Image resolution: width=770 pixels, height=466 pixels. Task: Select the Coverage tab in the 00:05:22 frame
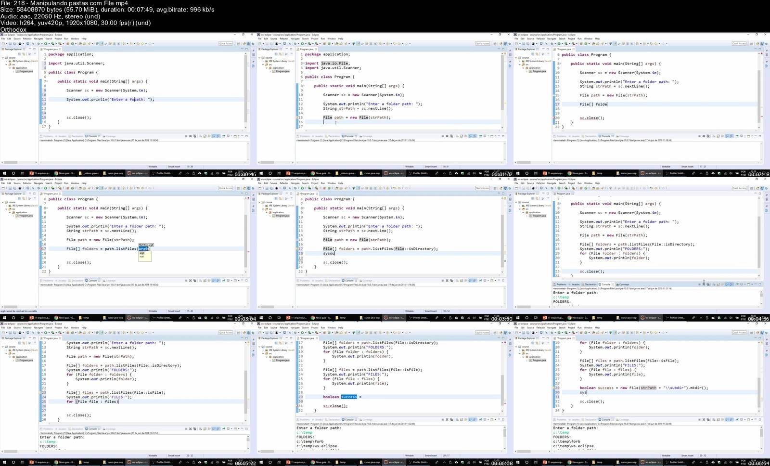(x=109, y=429)
